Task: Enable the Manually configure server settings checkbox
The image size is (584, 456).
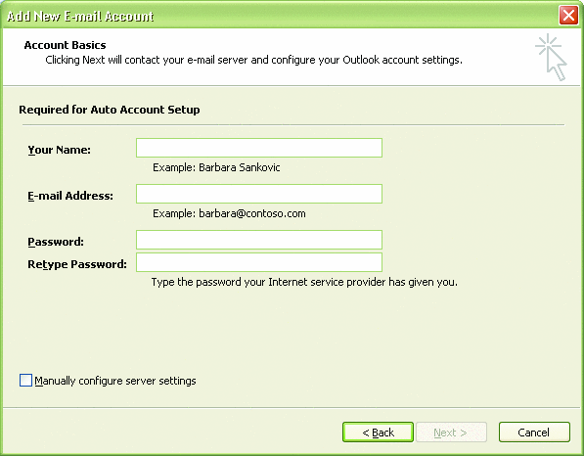Action: (x=25, y=381)
